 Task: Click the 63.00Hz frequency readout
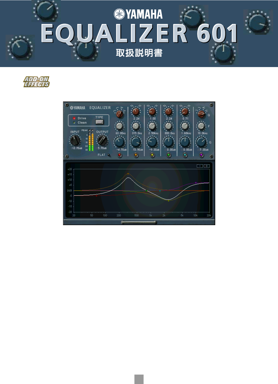pyautogui.click(x=120, y=133)
